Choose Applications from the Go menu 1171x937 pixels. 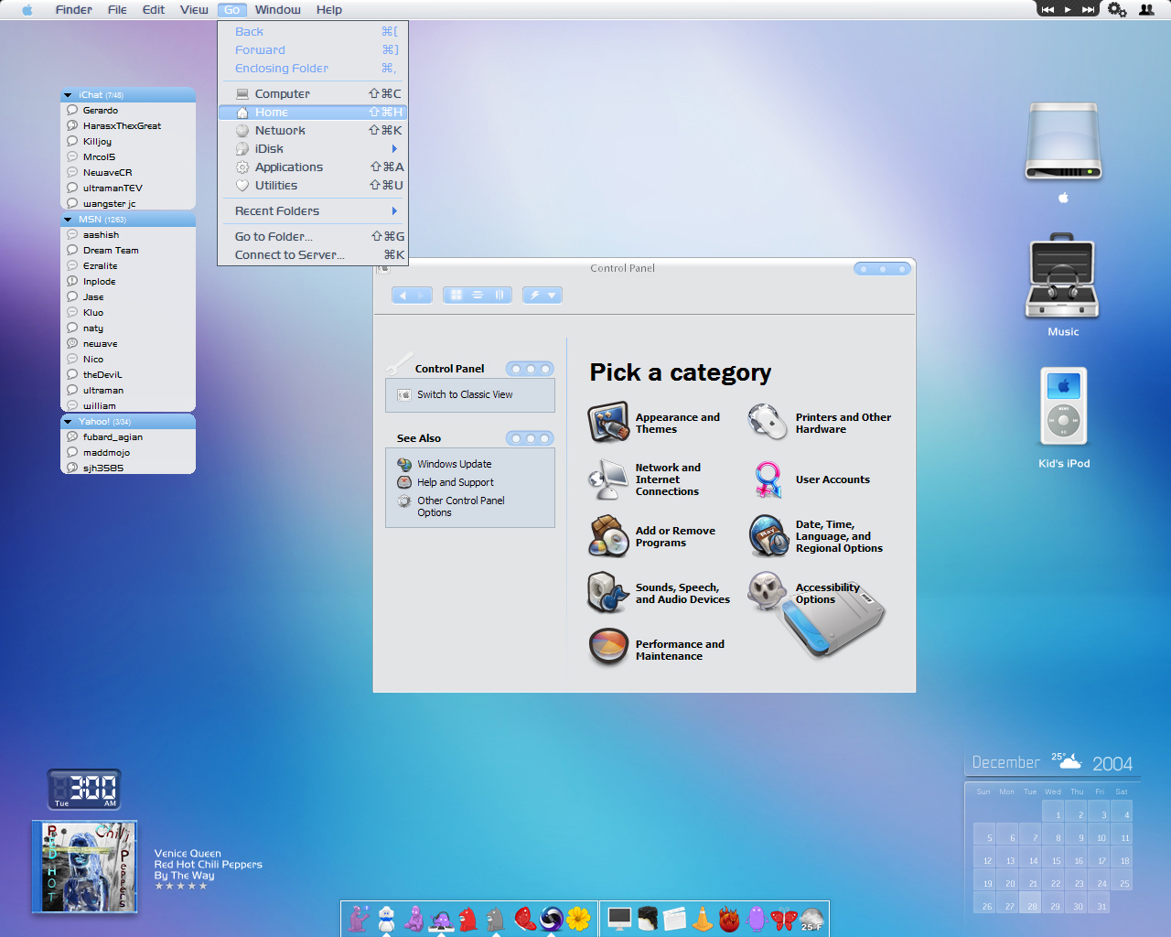click(x=313, y=167)
